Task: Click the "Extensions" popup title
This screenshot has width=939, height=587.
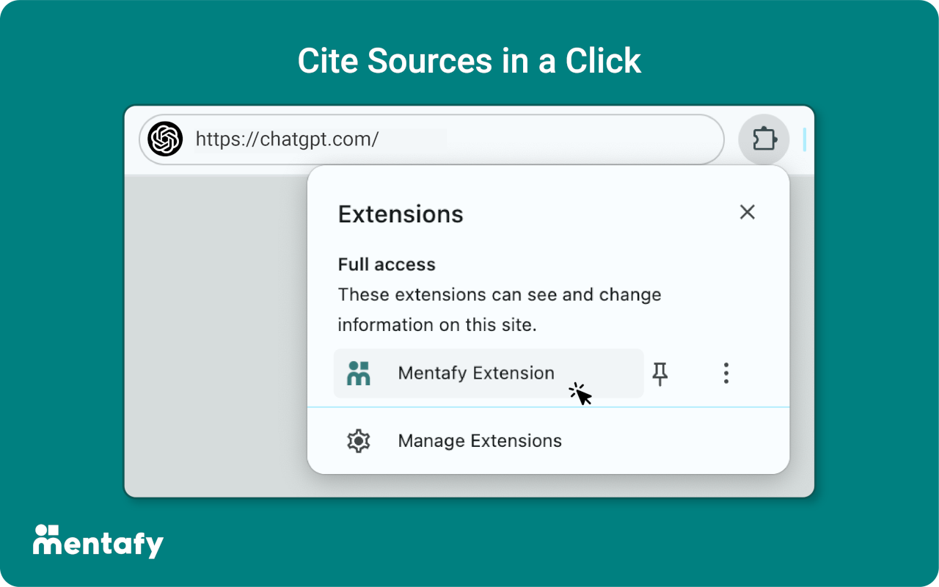Action: pyautogui.click(x=401, y=214)
